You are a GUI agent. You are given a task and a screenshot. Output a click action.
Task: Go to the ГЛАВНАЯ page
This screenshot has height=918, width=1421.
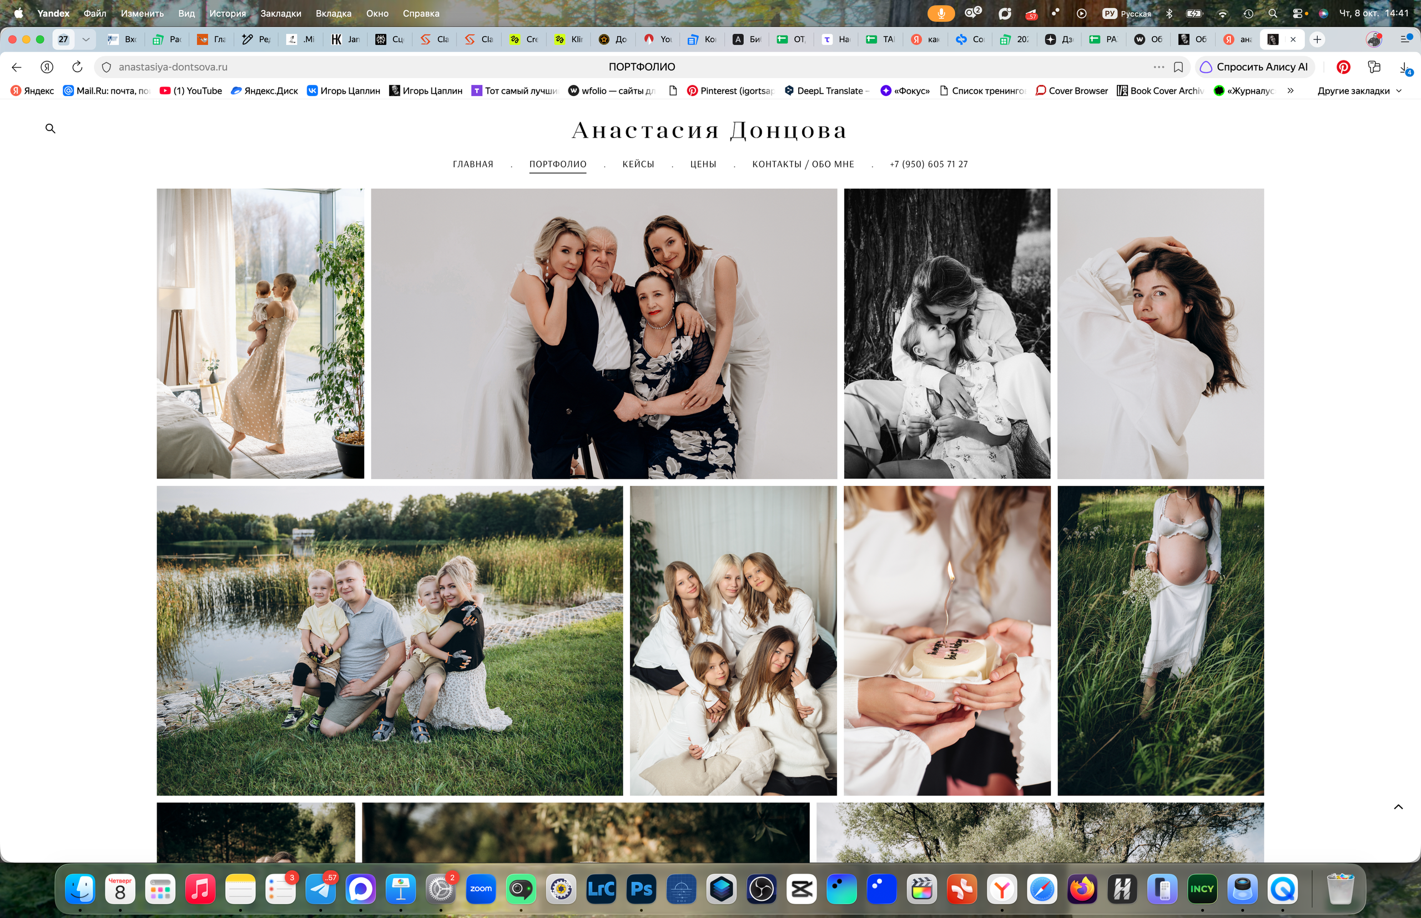(x=472, y=164)
